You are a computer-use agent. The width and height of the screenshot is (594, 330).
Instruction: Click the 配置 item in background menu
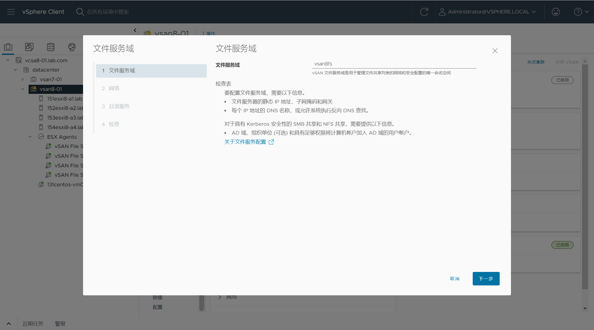pyautogui.click(x=158, y=307)
